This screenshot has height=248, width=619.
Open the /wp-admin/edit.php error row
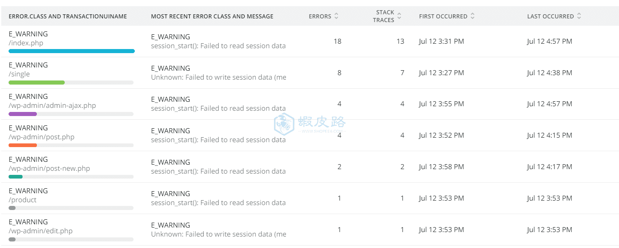pos(309,230)
